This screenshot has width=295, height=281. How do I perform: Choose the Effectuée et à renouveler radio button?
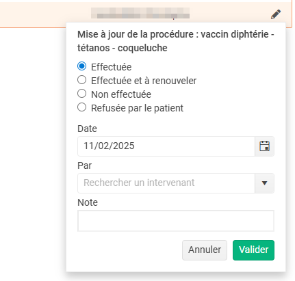tap(81, 80)
